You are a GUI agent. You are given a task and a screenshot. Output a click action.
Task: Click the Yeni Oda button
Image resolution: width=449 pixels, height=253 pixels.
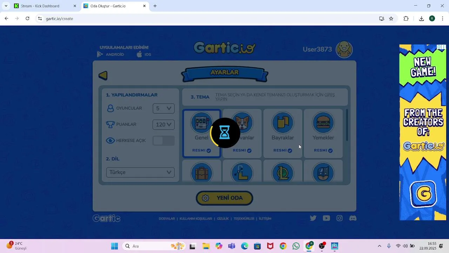click(224, 198)
